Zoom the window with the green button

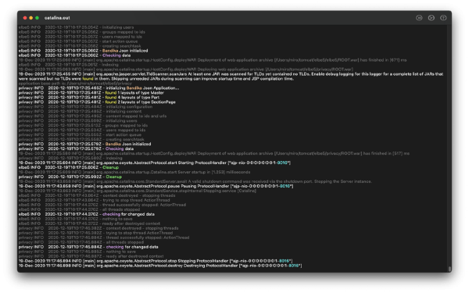[37, 18]
